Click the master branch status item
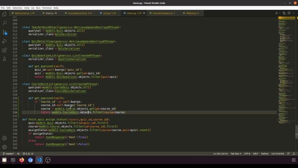 (x=8, y=154)
